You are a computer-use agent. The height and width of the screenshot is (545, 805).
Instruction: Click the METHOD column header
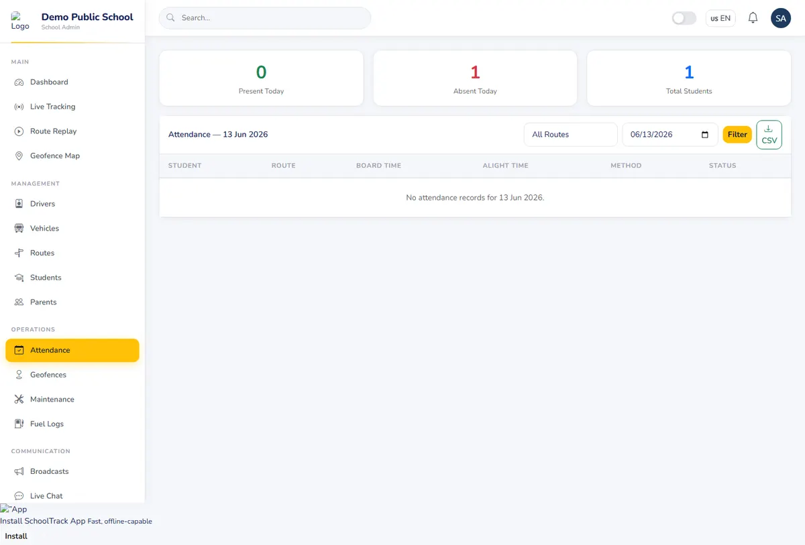626,166
